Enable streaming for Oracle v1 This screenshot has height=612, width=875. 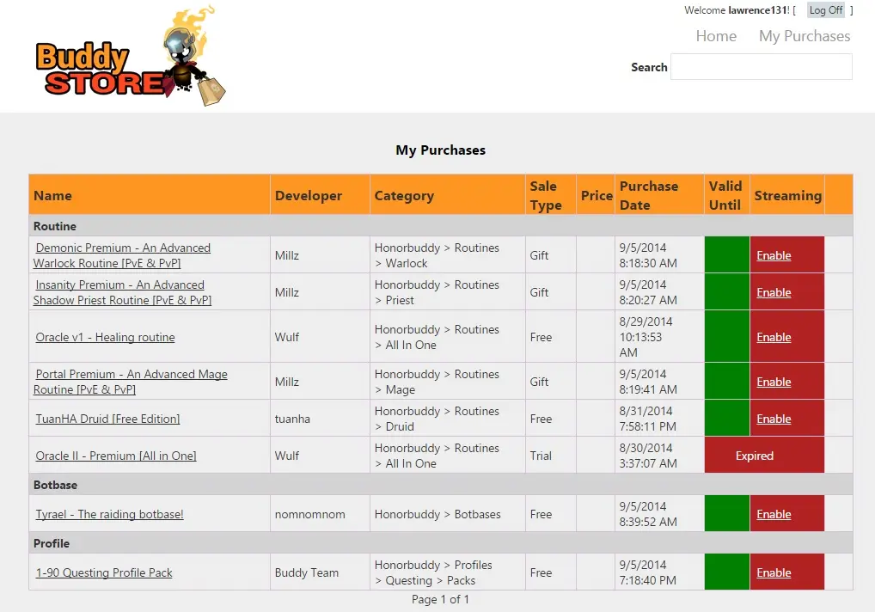click(x=774, y=337)
